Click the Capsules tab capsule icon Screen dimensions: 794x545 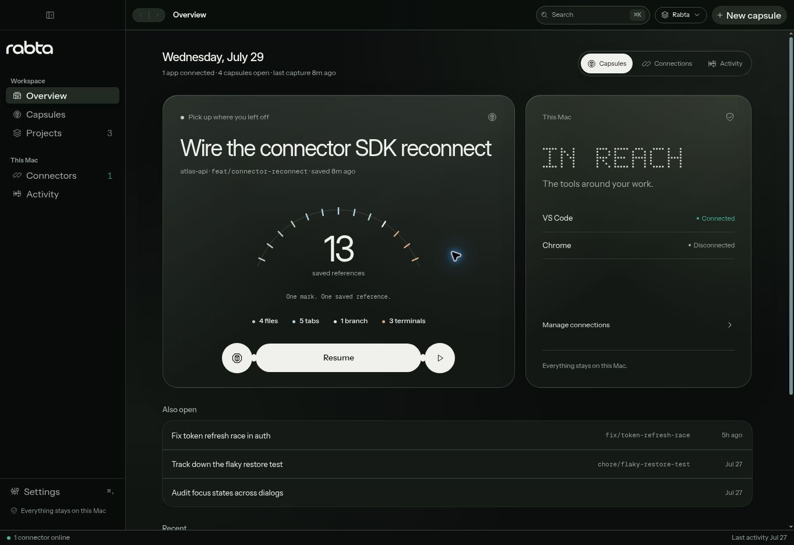click(x=592, y=63)
